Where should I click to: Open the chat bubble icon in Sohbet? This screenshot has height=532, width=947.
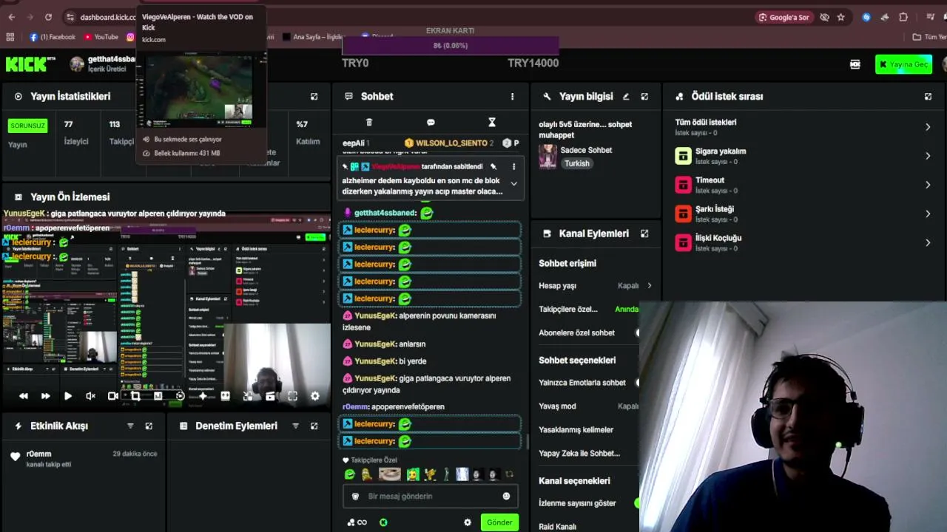[431, 122]
